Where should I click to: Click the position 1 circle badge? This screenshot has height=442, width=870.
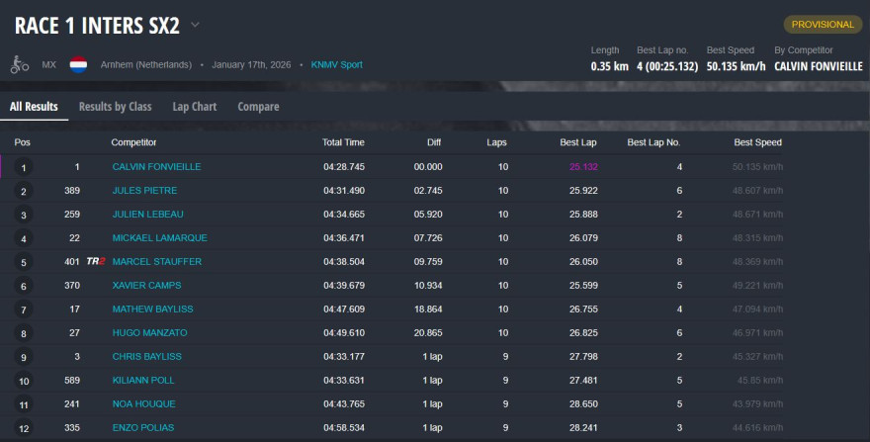[x=24, y=168]
